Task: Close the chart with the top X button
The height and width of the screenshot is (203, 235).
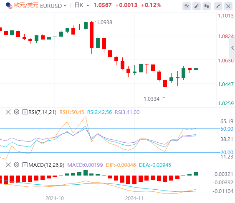Action: pos(228,6)
